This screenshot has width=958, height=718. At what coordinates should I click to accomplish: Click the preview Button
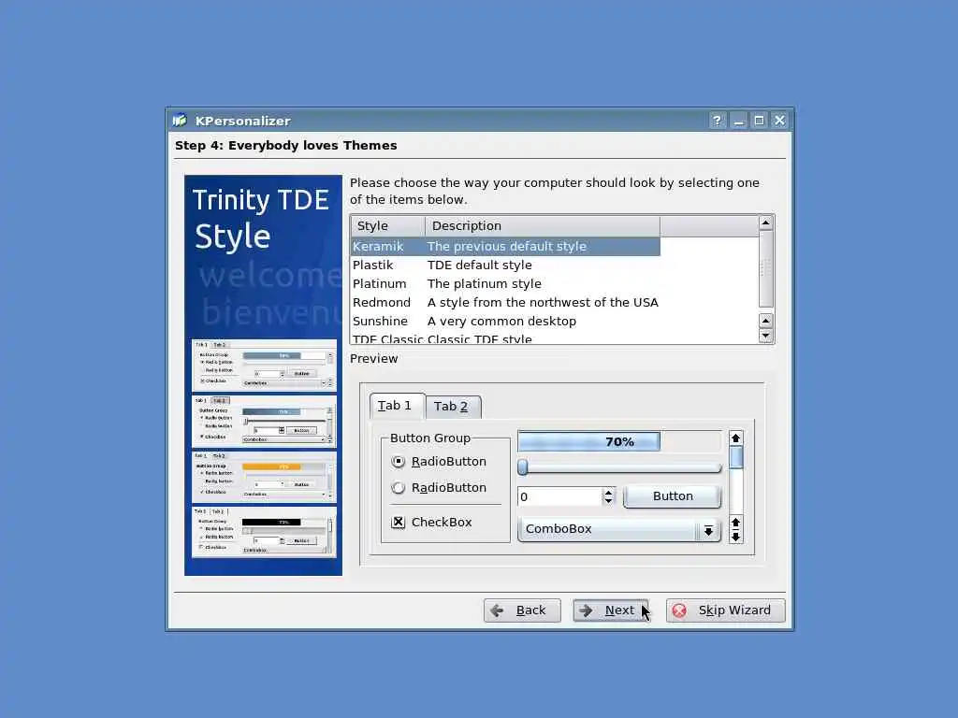click(x=673, y=496)
